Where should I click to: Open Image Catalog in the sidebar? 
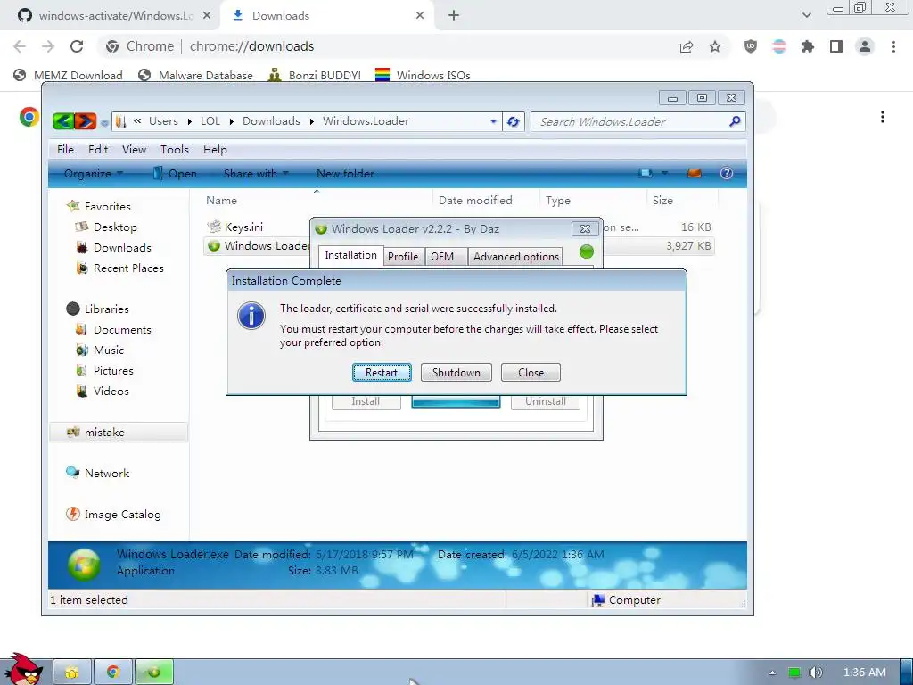coord(113,515)
